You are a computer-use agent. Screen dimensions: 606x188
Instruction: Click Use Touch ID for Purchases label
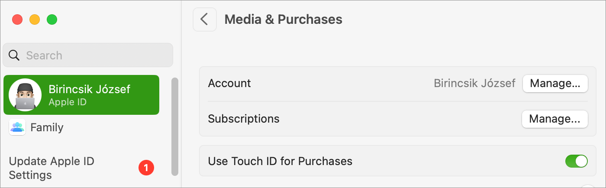click(x=280, y=161)
